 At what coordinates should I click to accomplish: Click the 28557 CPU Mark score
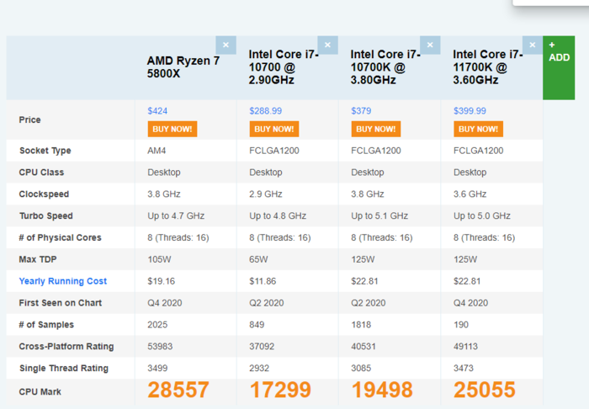pos(178,390)
